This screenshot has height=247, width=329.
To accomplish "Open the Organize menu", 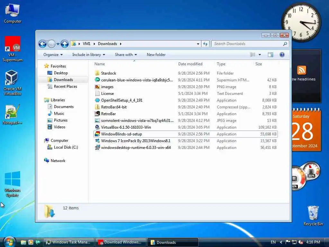I will [x=53, y=55].
